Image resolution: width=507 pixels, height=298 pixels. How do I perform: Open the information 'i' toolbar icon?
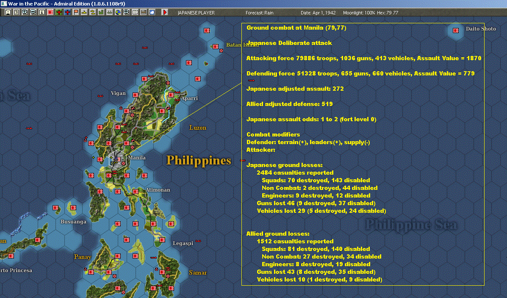(x=42, y=12)
